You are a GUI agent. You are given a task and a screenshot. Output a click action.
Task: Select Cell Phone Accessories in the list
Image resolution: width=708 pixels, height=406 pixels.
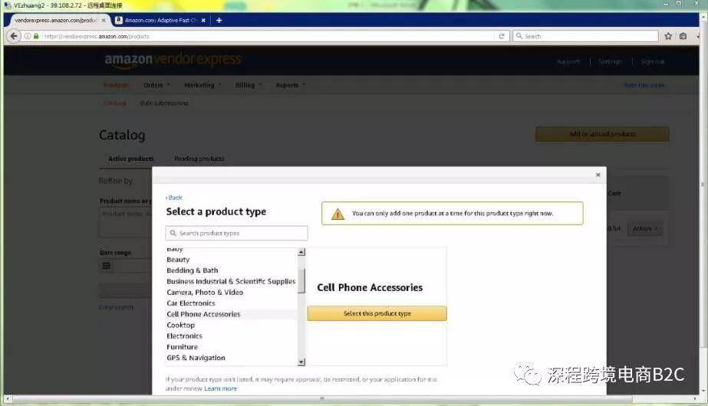pos(203,314)
